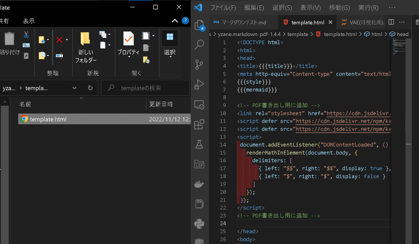Collapse the File Explorer ribbon with chevron
This screenshot has width=419, height=244.
(x=174, y=20)
